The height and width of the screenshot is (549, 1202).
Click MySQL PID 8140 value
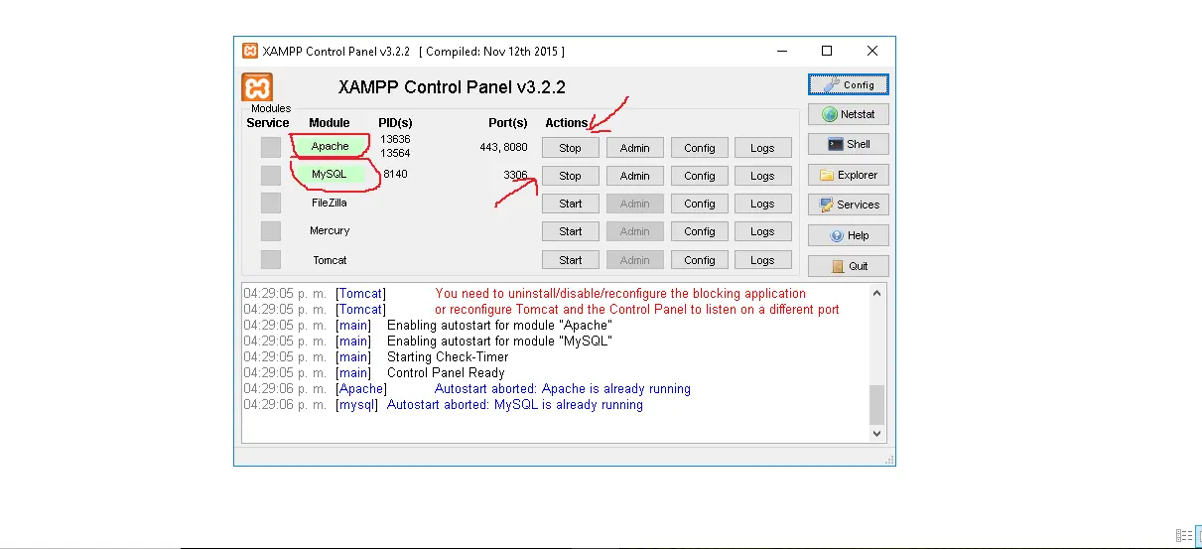(394, 174)
